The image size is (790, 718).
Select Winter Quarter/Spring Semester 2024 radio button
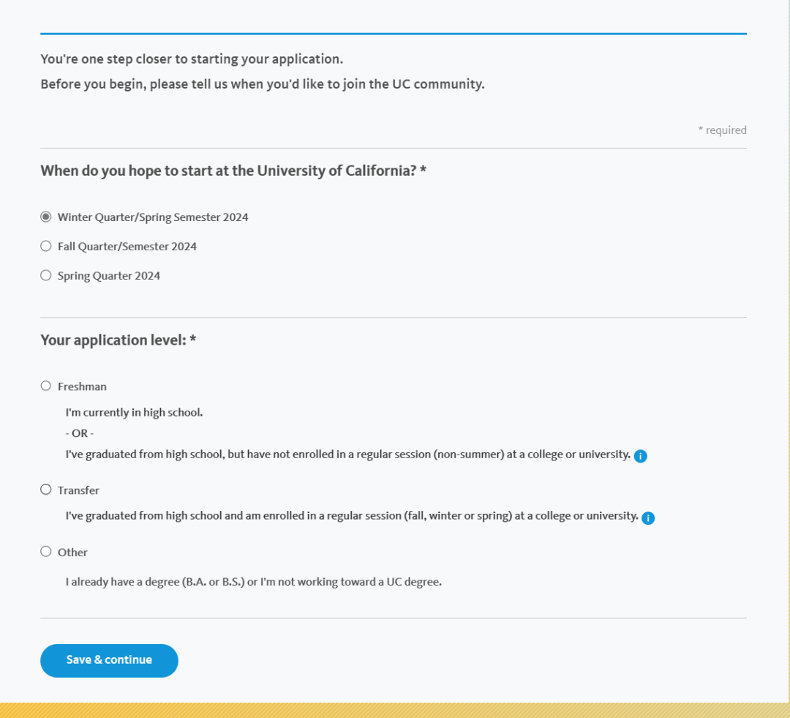pos(46,217)
